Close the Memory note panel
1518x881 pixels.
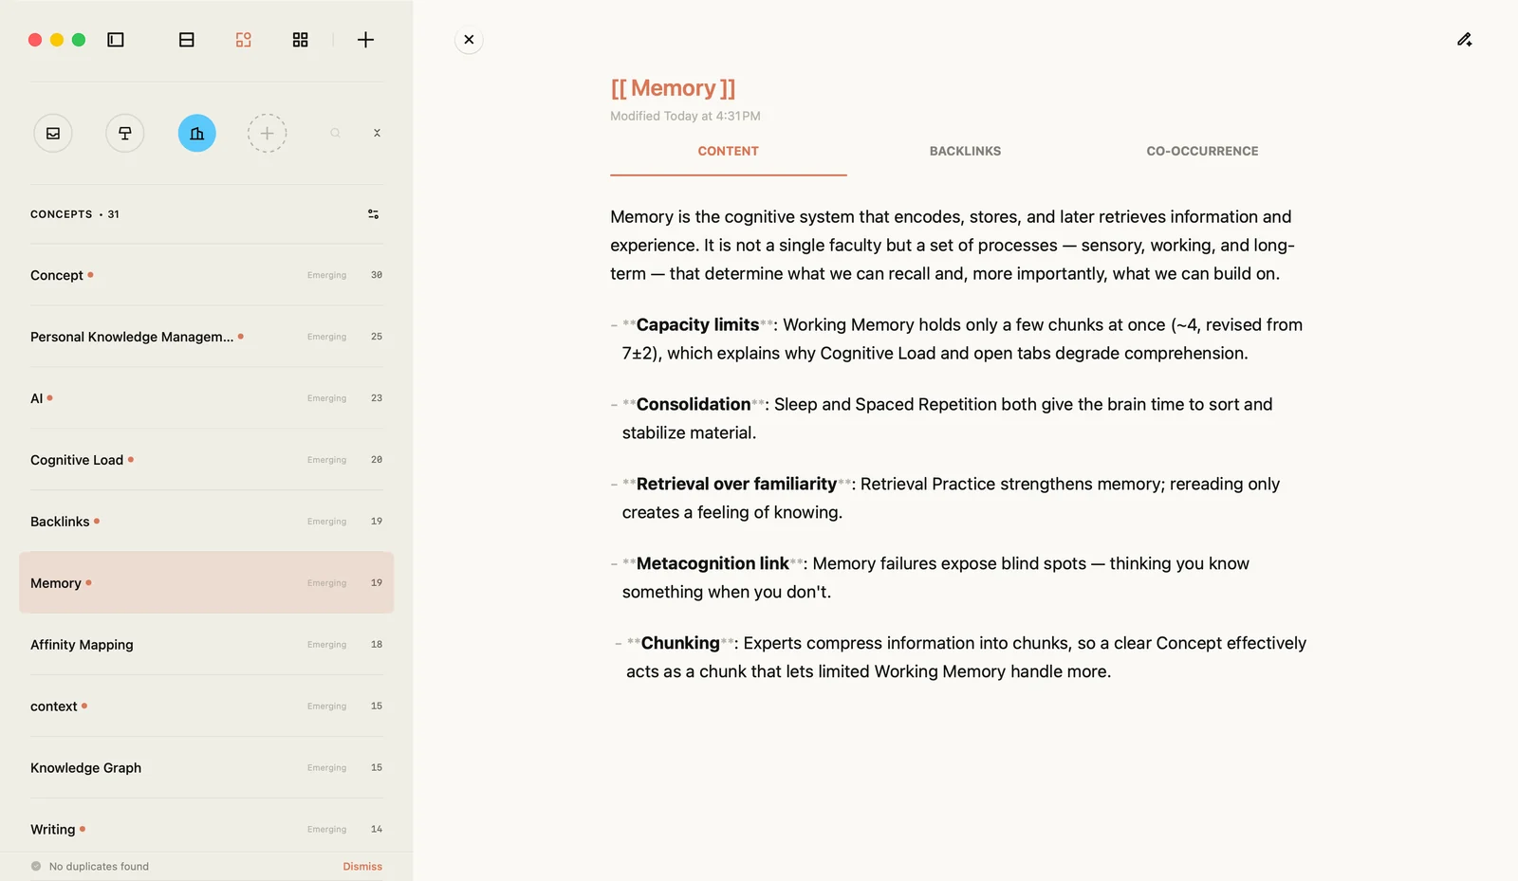(x=469, y=40)
